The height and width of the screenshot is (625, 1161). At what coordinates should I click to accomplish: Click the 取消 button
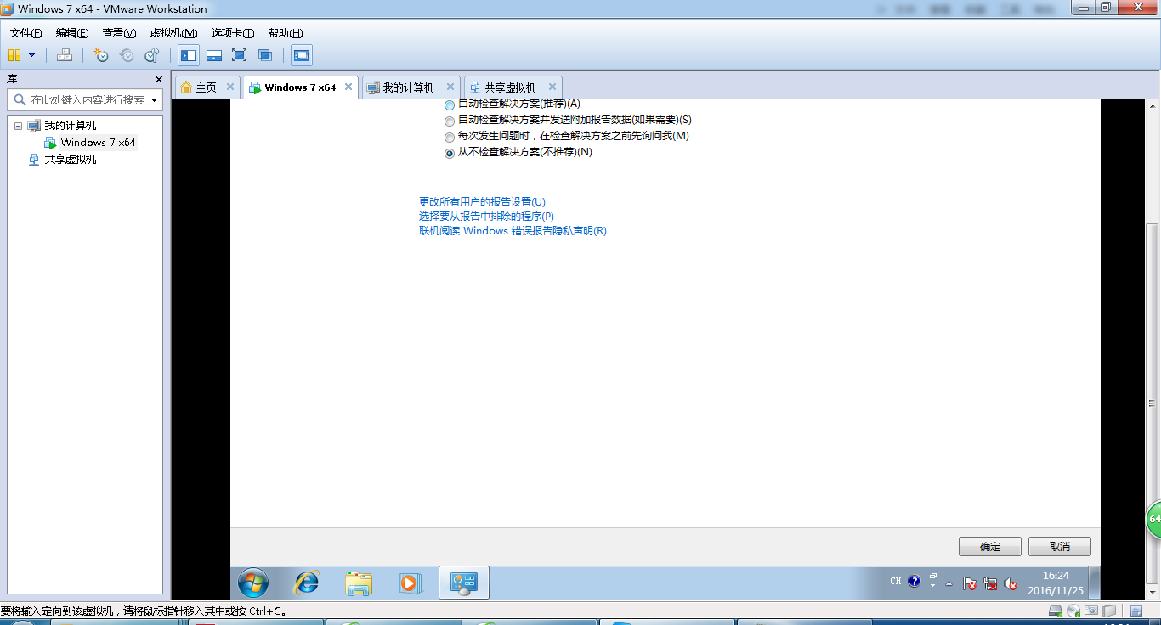1060,547
